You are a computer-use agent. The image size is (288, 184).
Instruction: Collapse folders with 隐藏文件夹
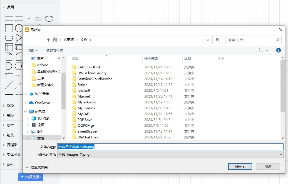click(x=37, y=167)
